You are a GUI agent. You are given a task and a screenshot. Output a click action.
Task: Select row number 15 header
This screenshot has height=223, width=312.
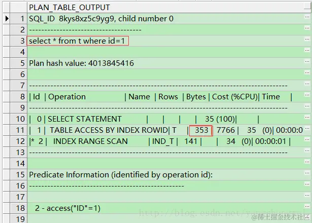[x=18, y=175]
